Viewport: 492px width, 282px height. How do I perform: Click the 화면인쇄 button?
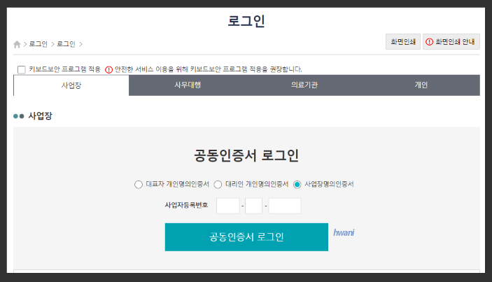click(403, 42)
